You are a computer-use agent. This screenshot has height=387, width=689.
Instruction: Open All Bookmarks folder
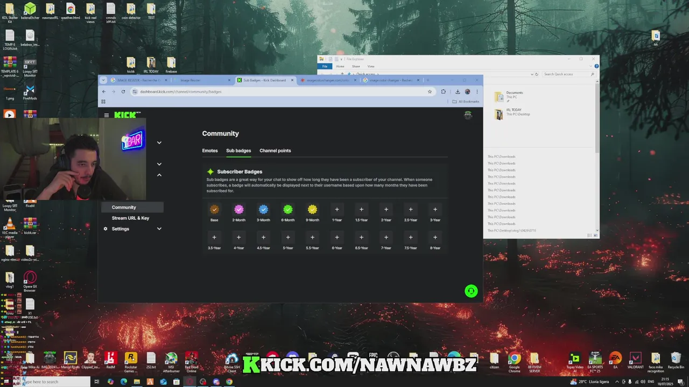click(x=466, y=102)
